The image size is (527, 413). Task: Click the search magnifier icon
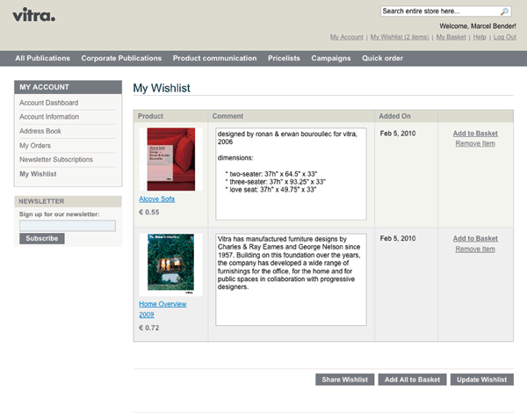tap(504, 11)
